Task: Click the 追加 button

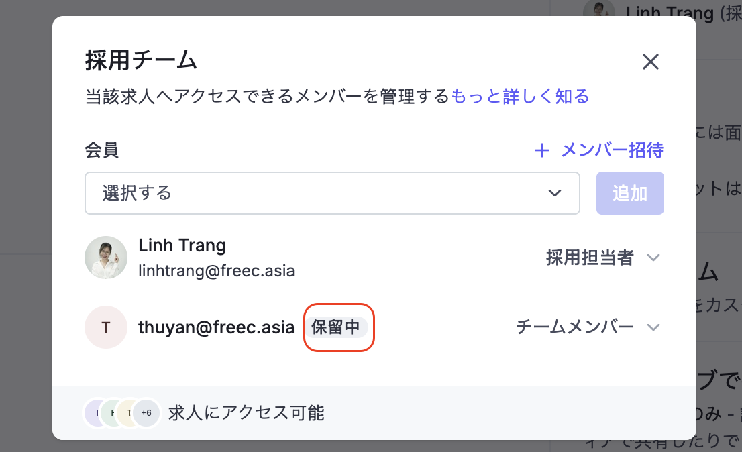Action: pyautogui.click(x=630, y=193)
